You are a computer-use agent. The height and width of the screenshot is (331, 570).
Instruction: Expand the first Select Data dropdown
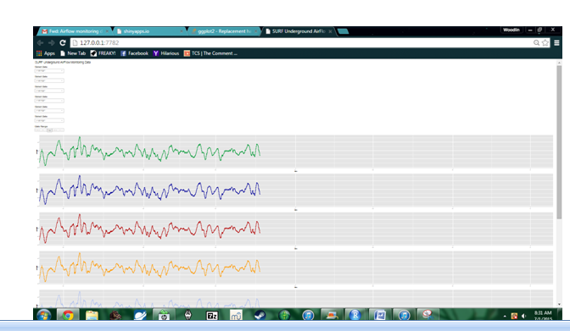point(49,71)
